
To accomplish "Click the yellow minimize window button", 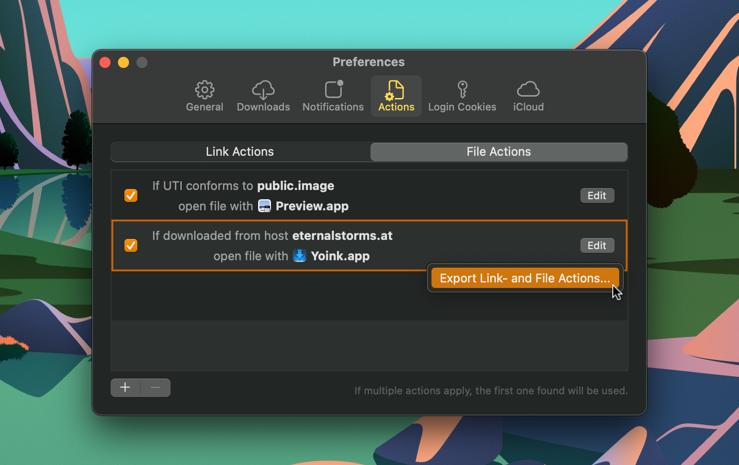I will pyautogui.click(x=123, y=62).
